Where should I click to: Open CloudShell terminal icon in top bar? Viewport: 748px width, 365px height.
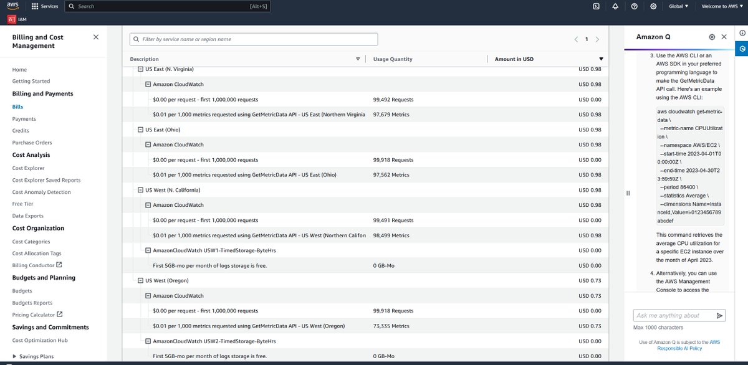coord(596,6)
